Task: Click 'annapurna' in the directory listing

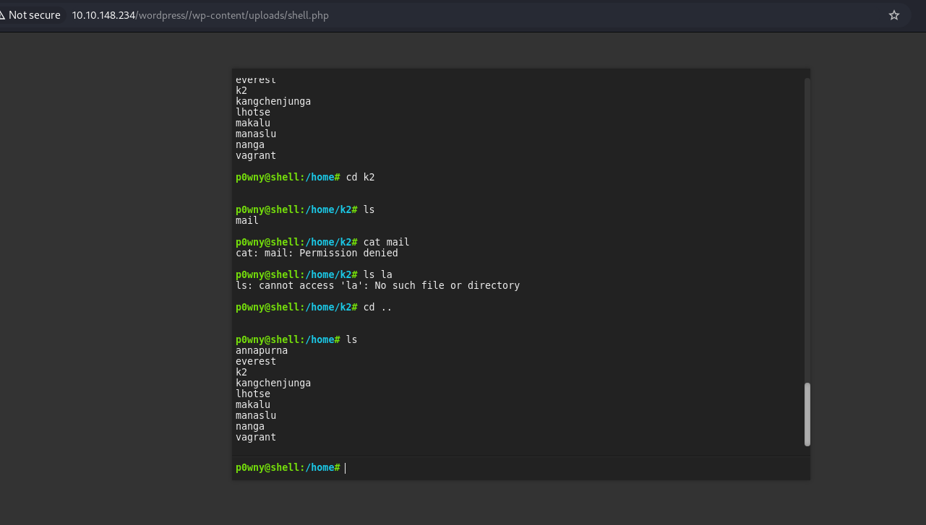Action: 262,350
